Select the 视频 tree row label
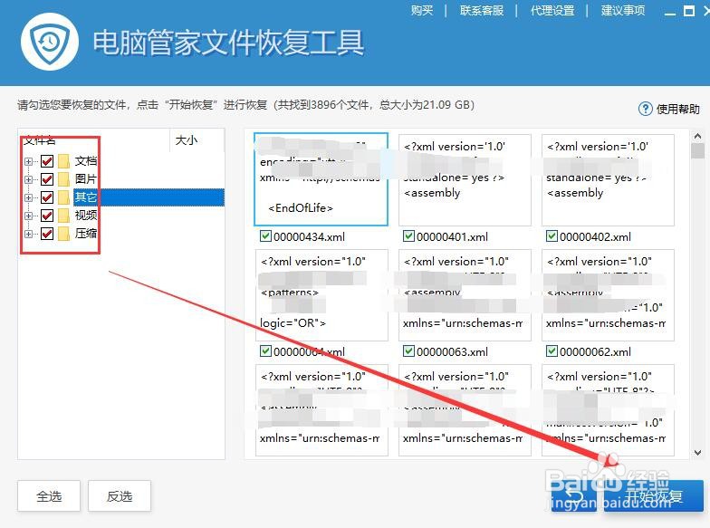 85,216
